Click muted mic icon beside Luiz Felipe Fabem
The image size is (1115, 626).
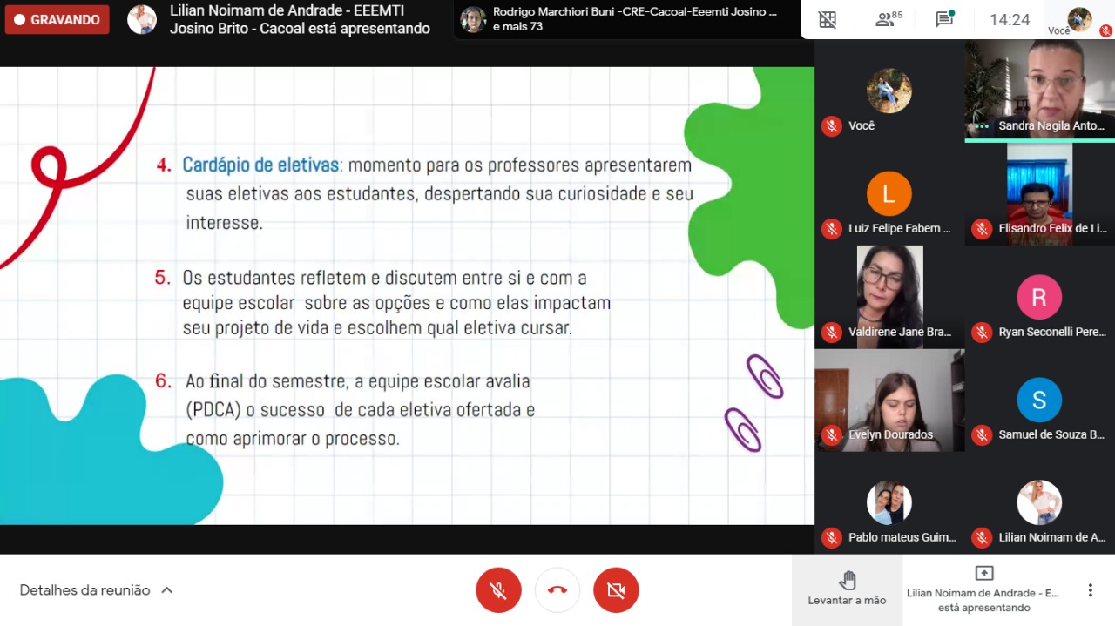[832, 229]
